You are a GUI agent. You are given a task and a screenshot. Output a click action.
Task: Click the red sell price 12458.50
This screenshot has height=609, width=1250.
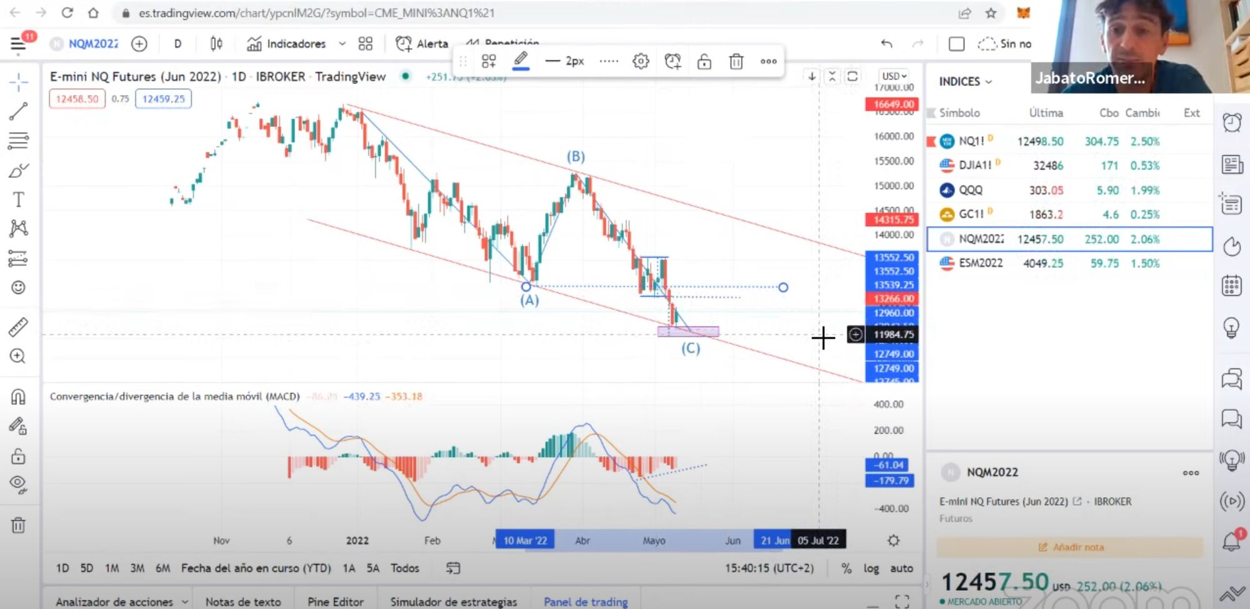point(77,99)
